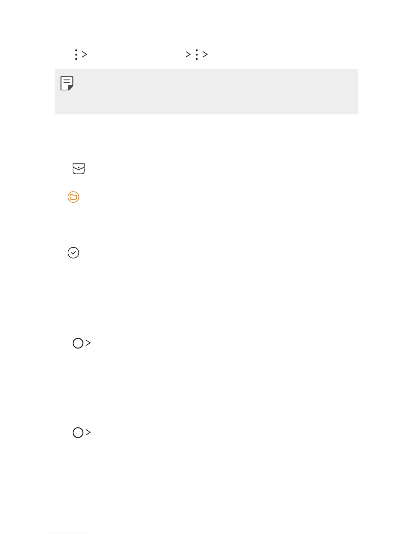Viewport: 414px width, 536px height.
Task: Expand chevron right after second three-dot icon
Action: click(205, 54)
